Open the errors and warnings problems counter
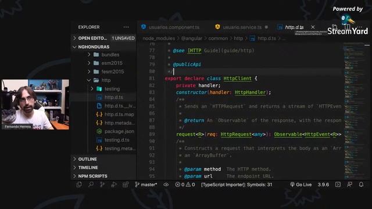This screenshot has width=372, height=209. coord(185,185)
